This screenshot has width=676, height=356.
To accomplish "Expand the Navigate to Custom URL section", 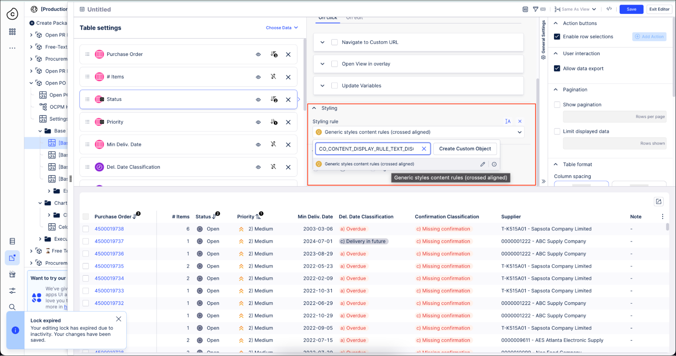I will point(323,42).
